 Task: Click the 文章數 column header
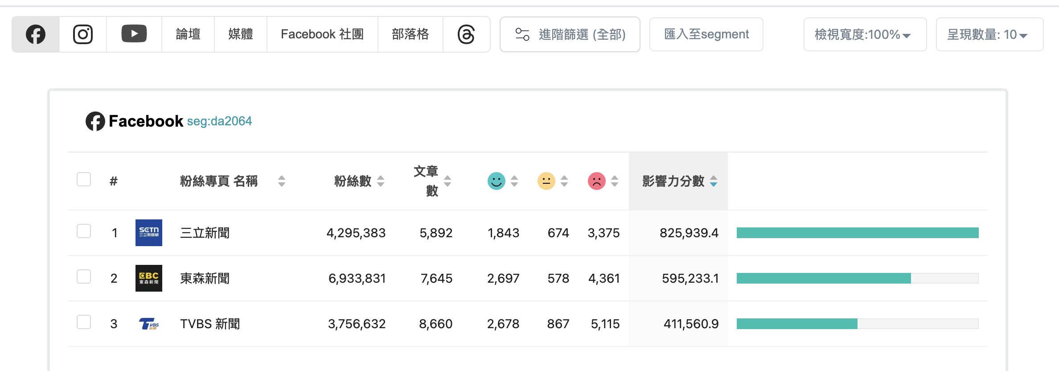click(426, 181)
